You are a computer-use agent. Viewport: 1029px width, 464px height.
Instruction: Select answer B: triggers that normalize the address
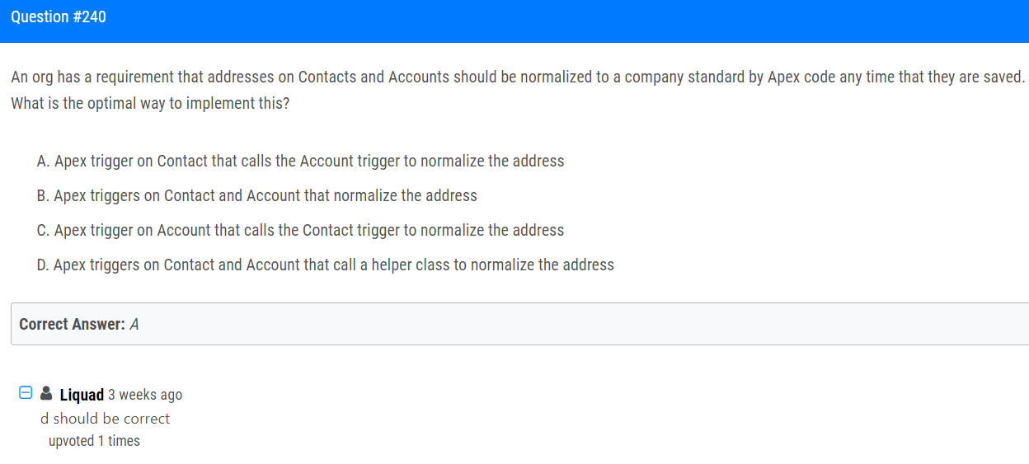[x=256, y=195]
